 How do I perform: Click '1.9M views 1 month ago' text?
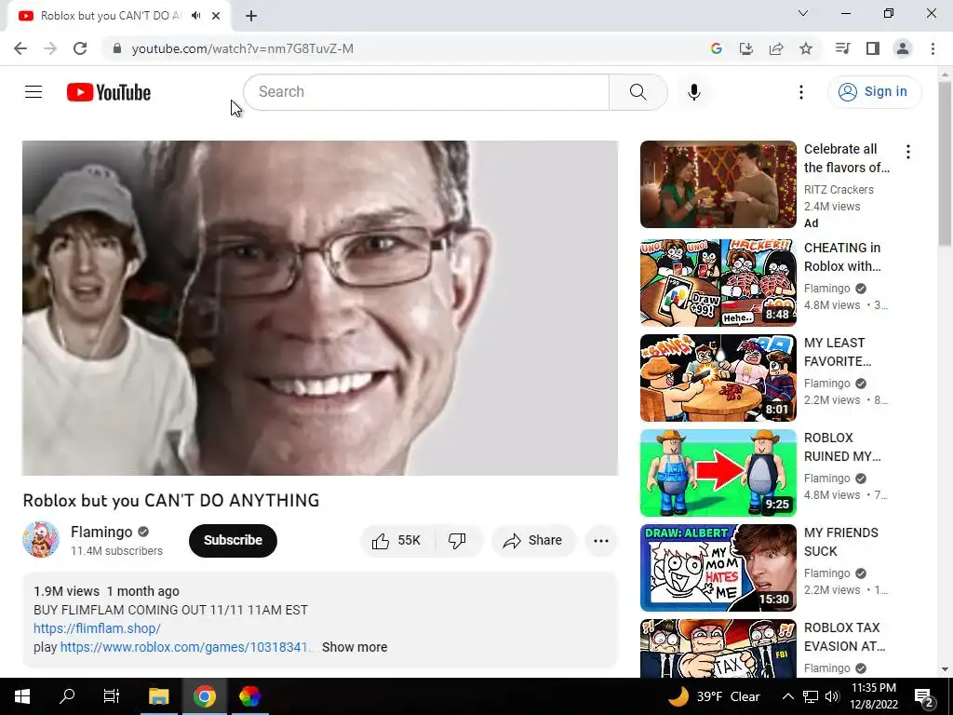coord(106,591)
